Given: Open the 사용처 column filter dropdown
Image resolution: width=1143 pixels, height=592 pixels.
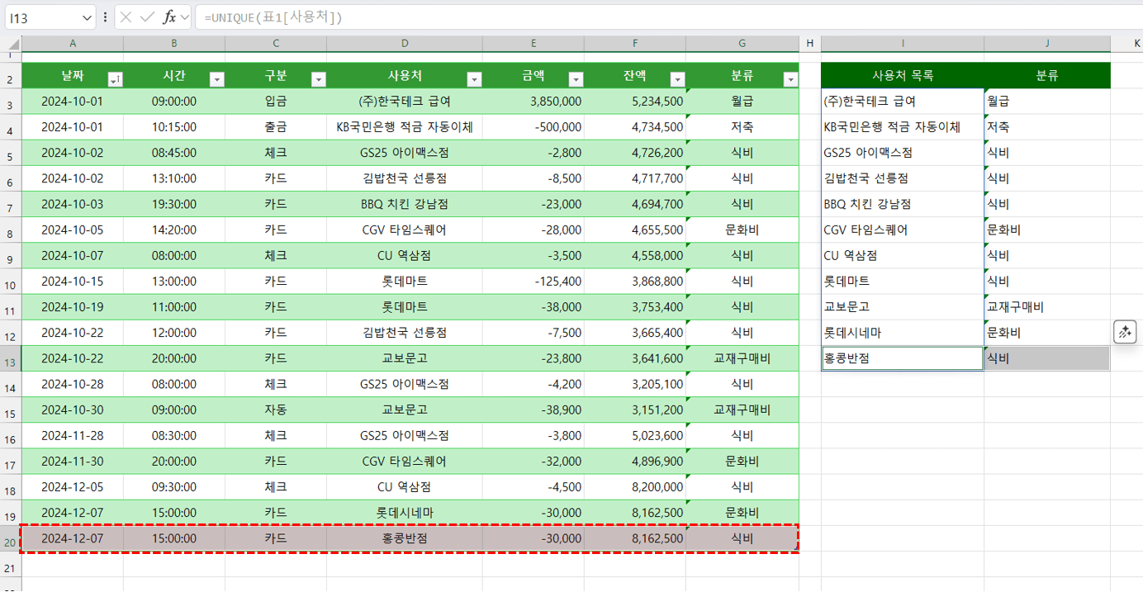Looking at the screenshot, I should [x=474, y=79].
